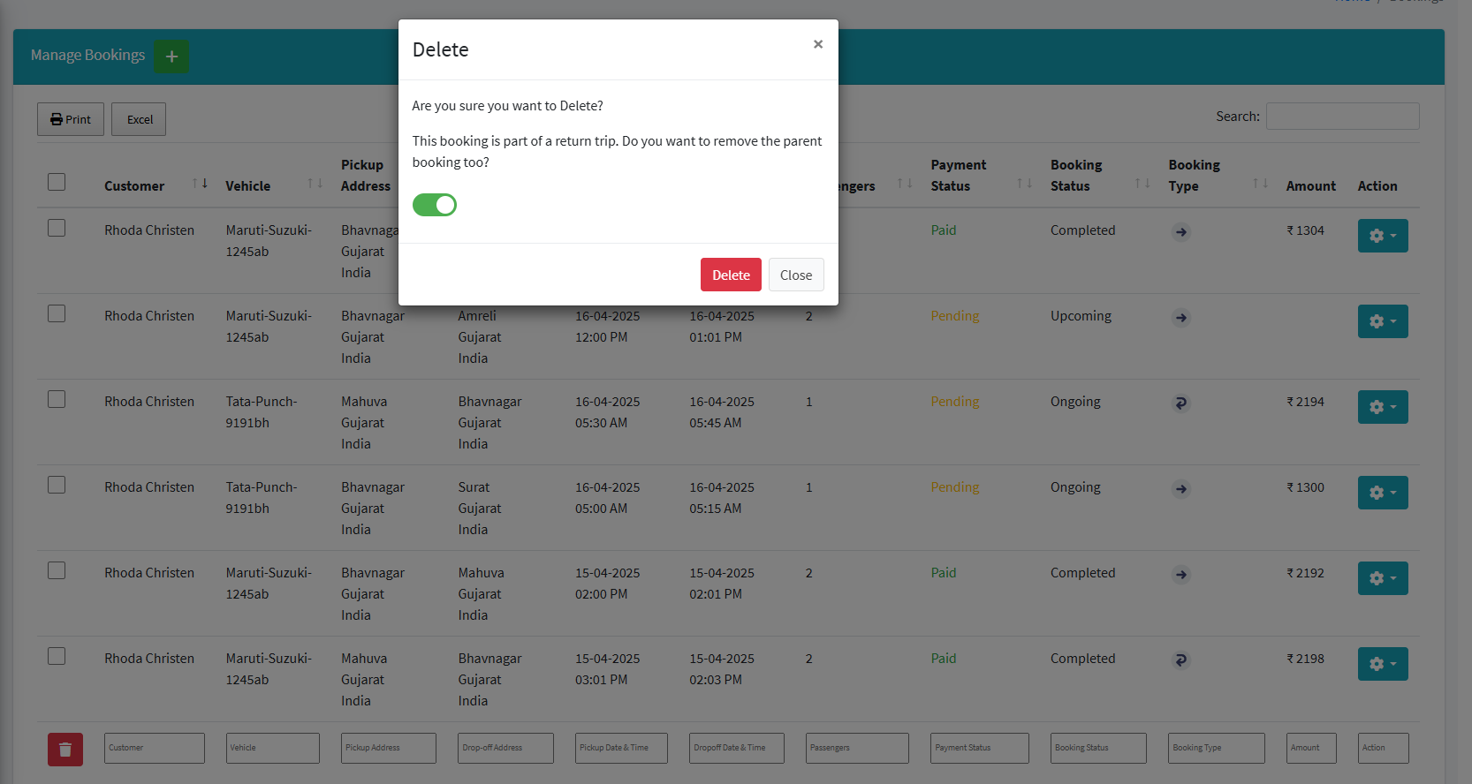Open action gear dropdown for ₹1304 booking
Screen dimensions: 1472x784
tap(1382, 236)
